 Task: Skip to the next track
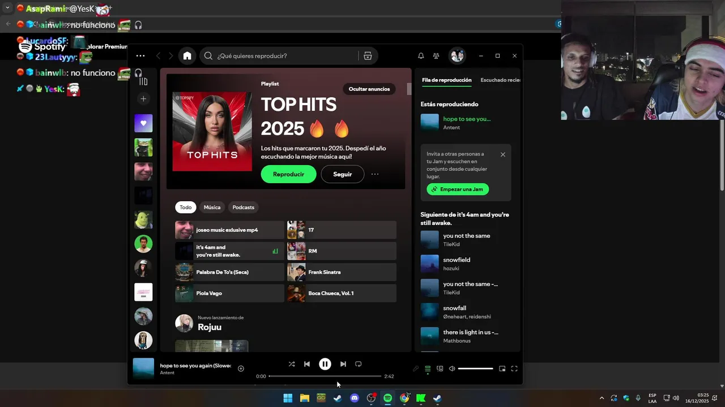click(x=343, y=364)
